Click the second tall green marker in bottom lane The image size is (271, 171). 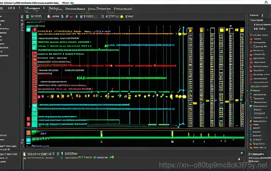pos(172,134)
